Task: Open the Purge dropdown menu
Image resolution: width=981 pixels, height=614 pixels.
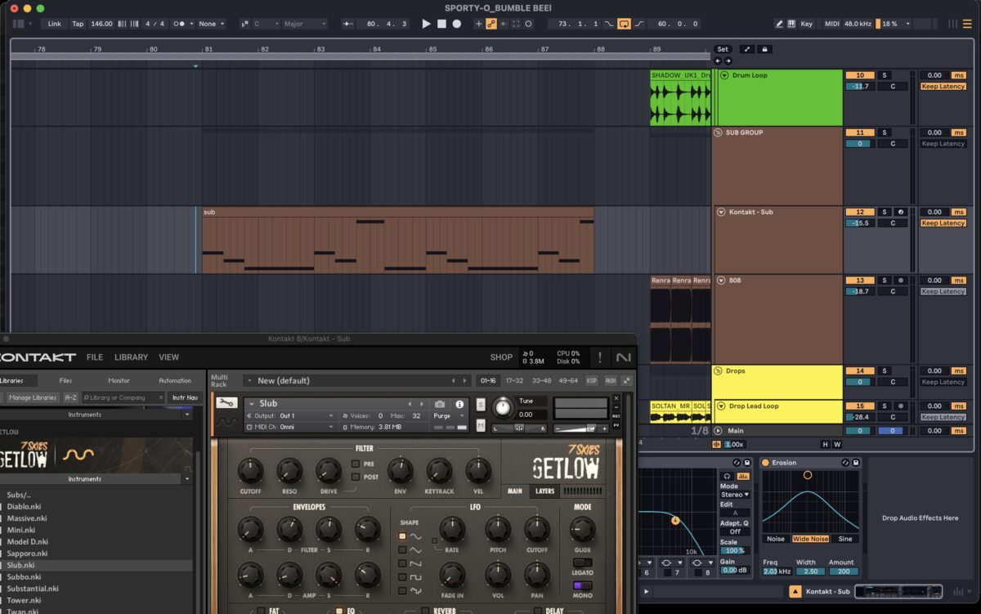Action: [x=450, y=415]
